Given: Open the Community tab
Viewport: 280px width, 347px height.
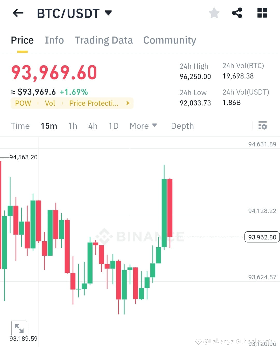Looking at the screenshot, I should pyautogui.click(x=170, y=40).
